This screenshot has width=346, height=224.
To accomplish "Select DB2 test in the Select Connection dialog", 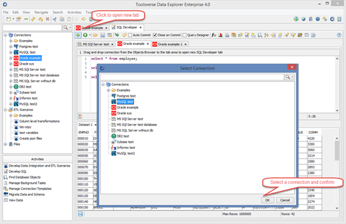I will 123,136.
